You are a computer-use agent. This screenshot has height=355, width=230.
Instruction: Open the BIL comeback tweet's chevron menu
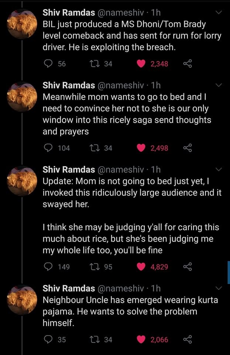tap(219, 13)
